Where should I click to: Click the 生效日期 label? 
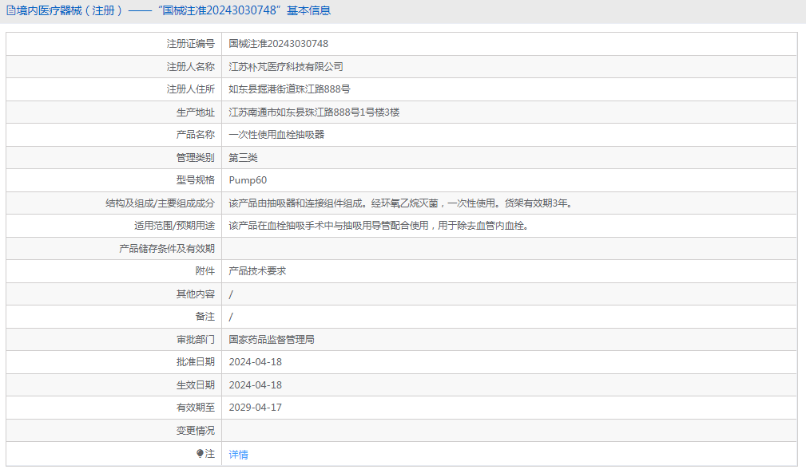click(196, 384)
